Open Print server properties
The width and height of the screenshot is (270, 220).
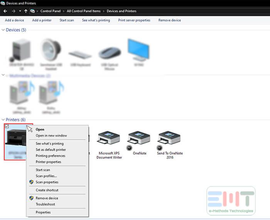(x=134, y=20)
